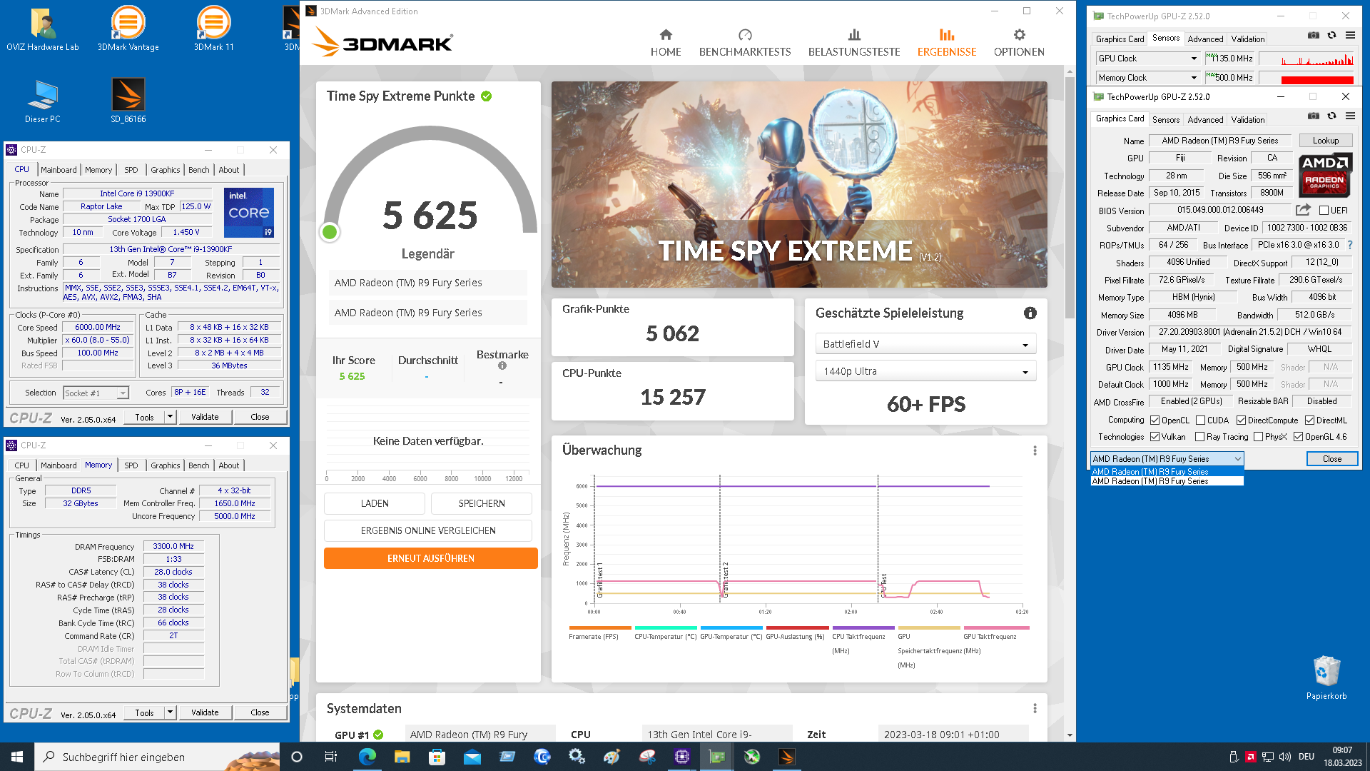Open Ergebnisse bars icon in 3DMark
This screenshot has width=1370, height=771.
947,35
